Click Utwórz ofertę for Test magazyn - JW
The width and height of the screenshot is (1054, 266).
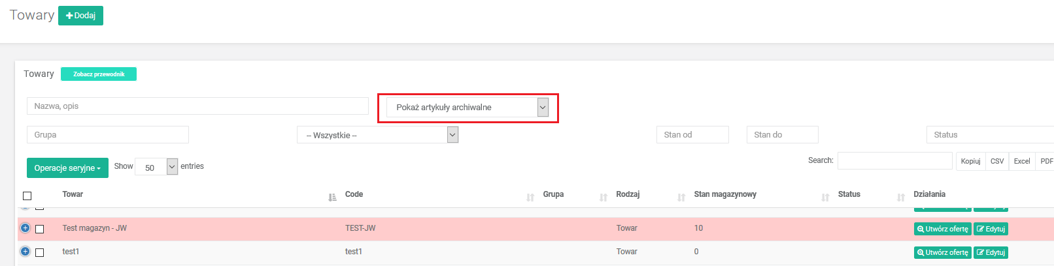click(942, 229)
